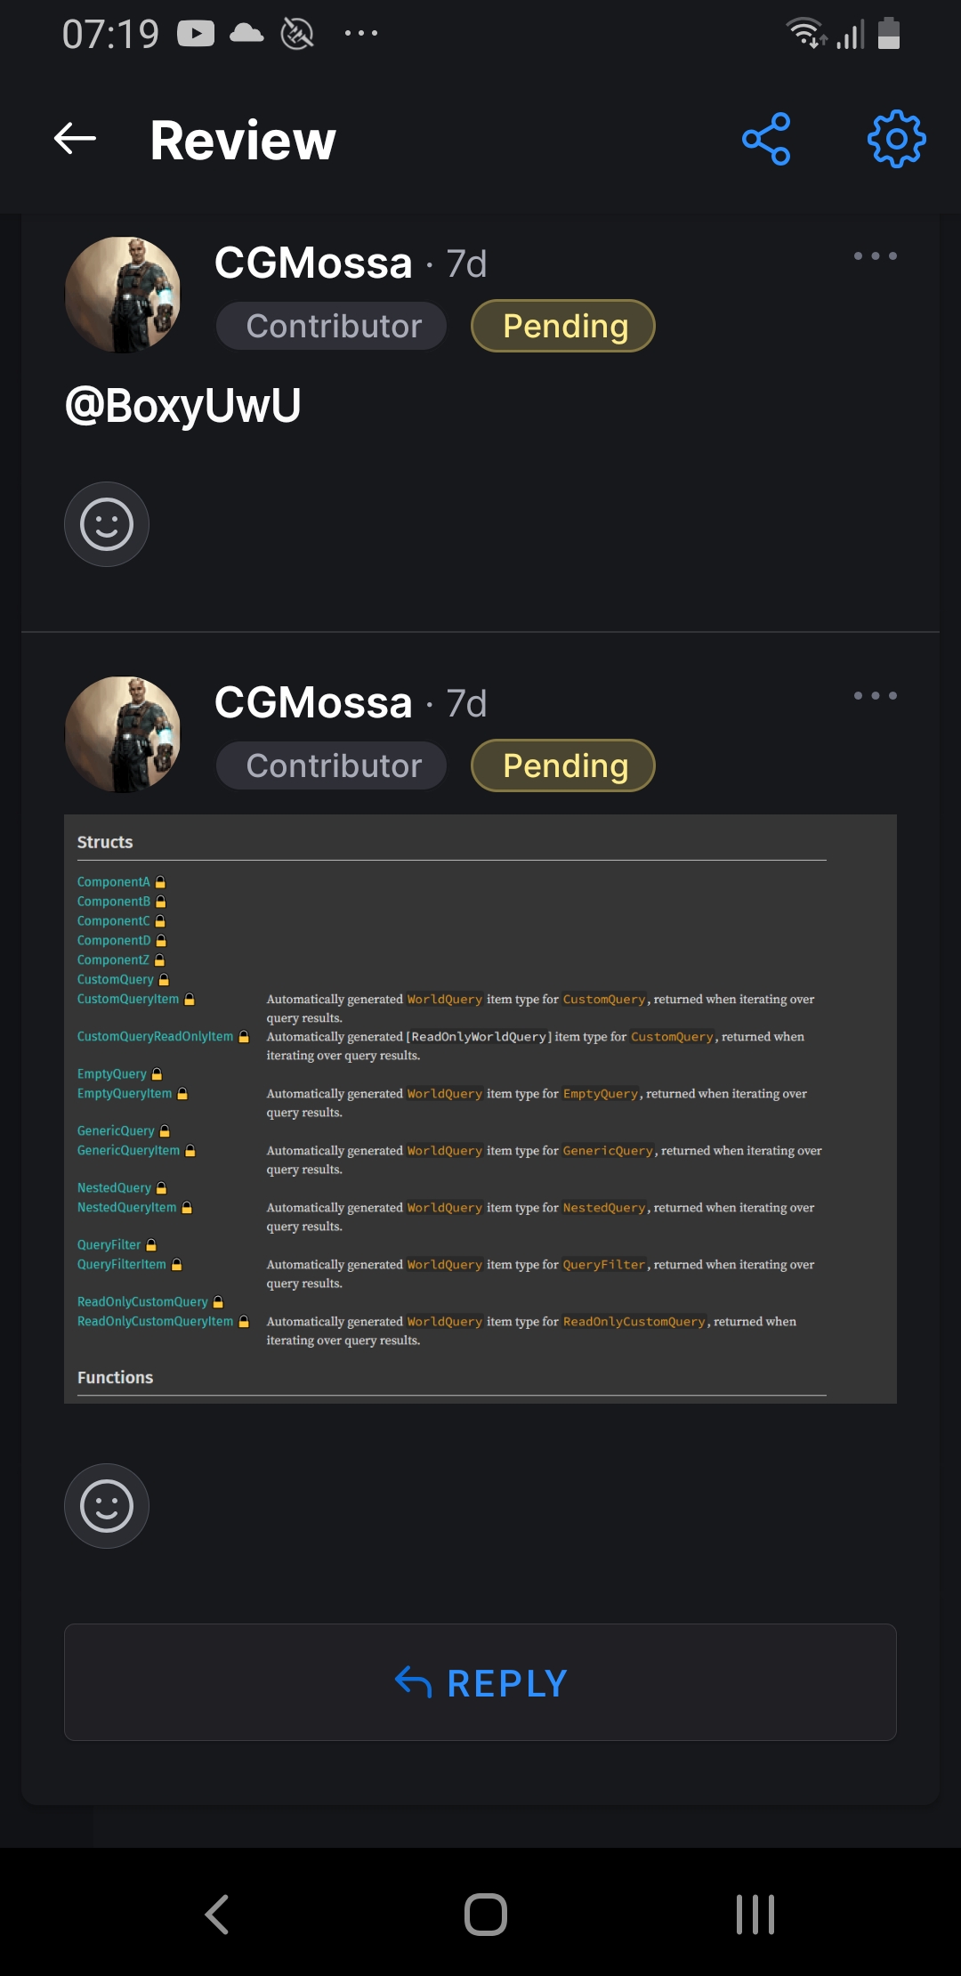Image resolution: width=961 pixels, height=1976 pixels.
Task: Open the share menu
Action: (x=766, y=140)
